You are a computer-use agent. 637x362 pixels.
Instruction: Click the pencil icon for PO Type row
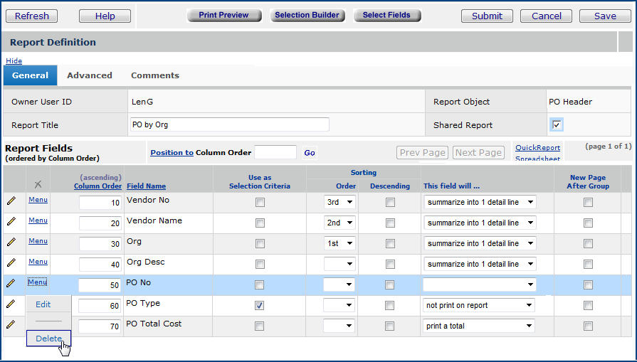pos(11,304)
